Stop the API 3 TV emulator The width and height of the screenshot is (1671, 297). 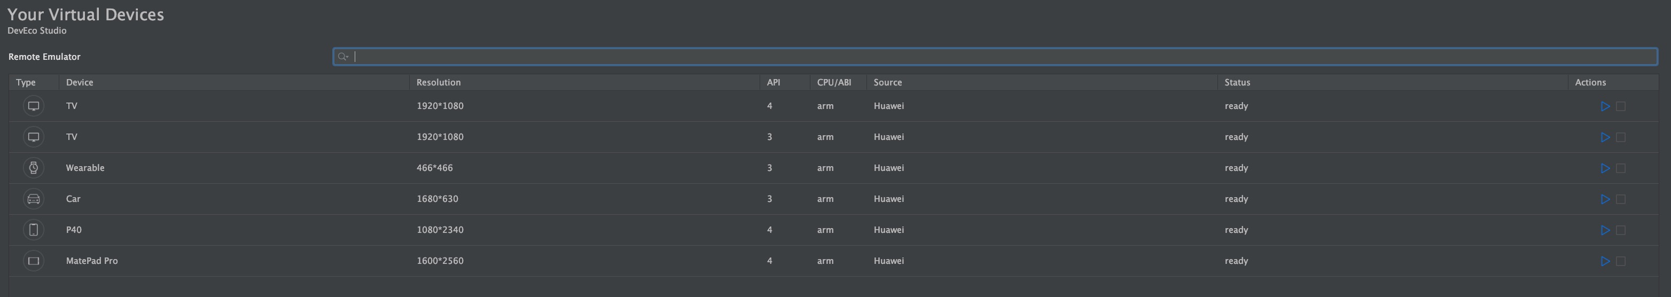(1620, 137)
